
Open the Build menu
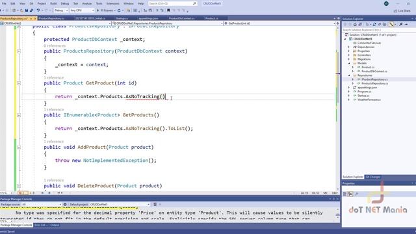[53, 4]
